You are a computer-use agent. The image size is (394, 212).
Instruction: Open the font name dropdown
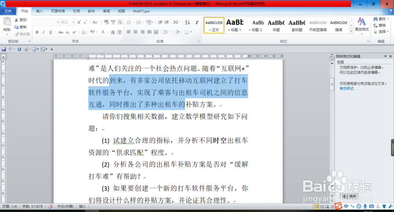pyautogui.click(x=58, y=22)
